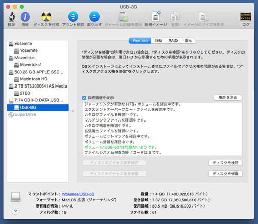Click the file count value 61
Viewport: 258px width, 224px height.
point(154,212)
